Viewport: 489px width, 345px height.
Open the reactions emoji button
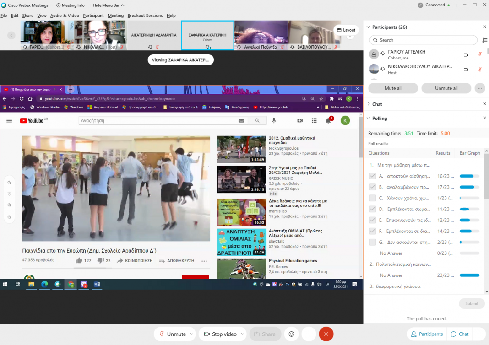tap(291, 334)
